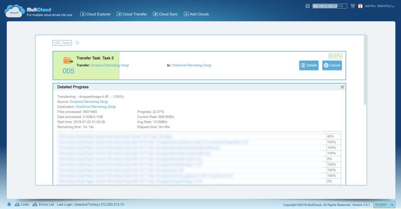
Task: Close the Detailed Progress panel
Action: [x=342, y=87]
